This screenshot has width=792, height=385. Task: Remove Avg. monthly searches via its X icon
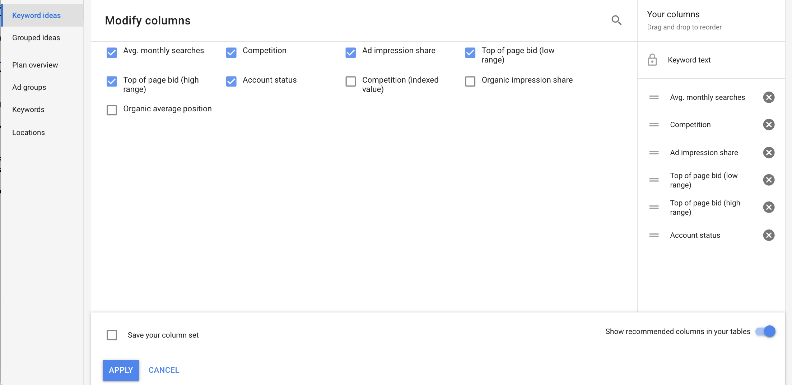769,97
